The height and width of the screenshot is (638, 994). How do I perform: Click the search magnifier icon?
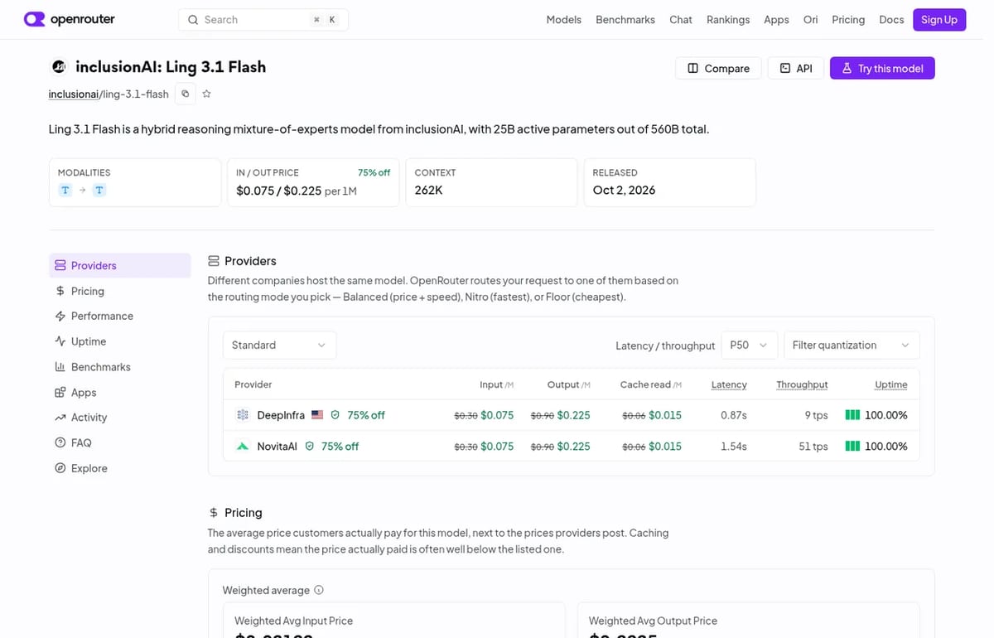click(x=193, y=20)
